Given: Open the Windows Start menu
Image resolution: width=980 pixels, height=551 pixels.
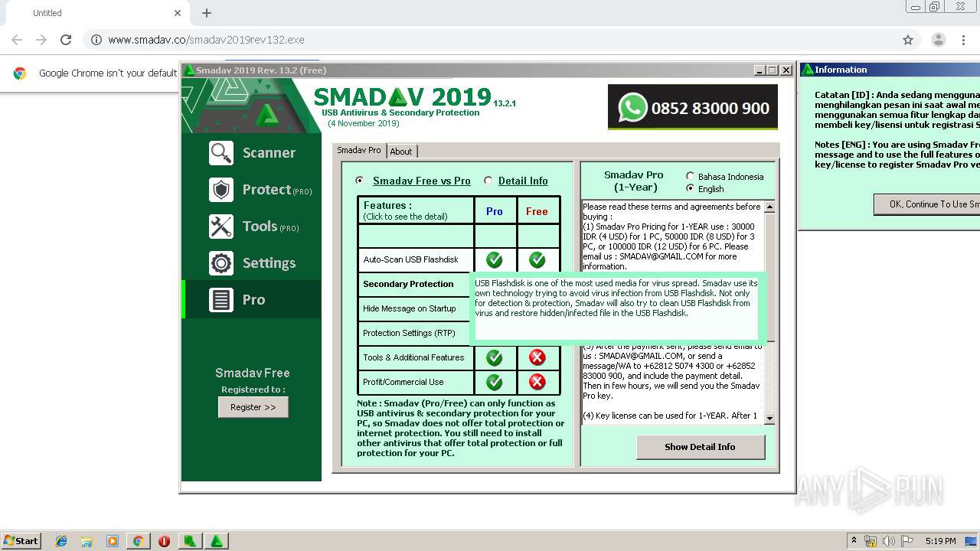Looking at the screenshot, I should click(21, 541).
